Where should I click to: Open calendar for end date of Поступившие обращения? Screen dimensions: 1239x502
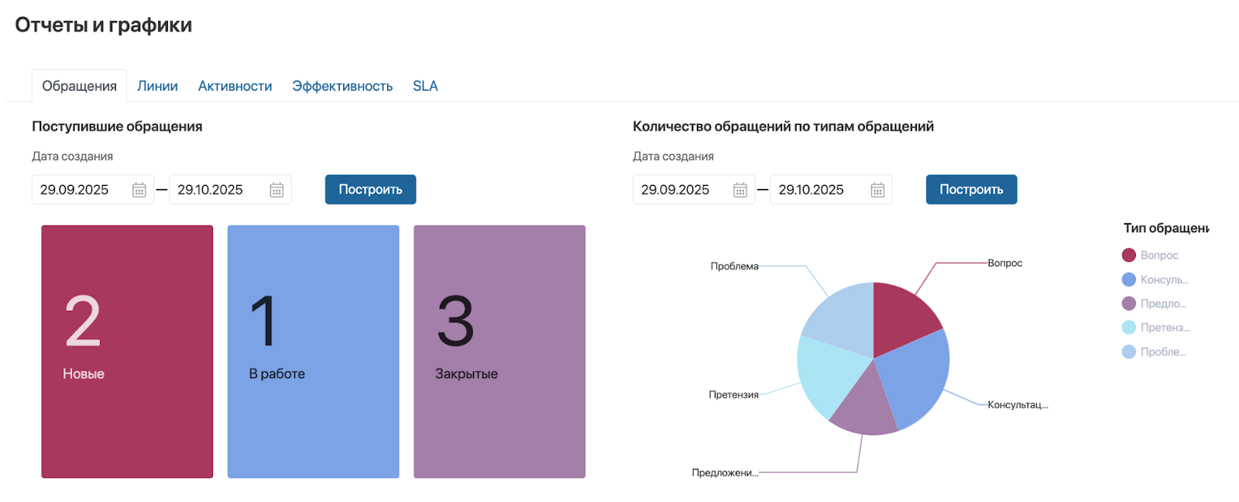[x=276, y=190]
